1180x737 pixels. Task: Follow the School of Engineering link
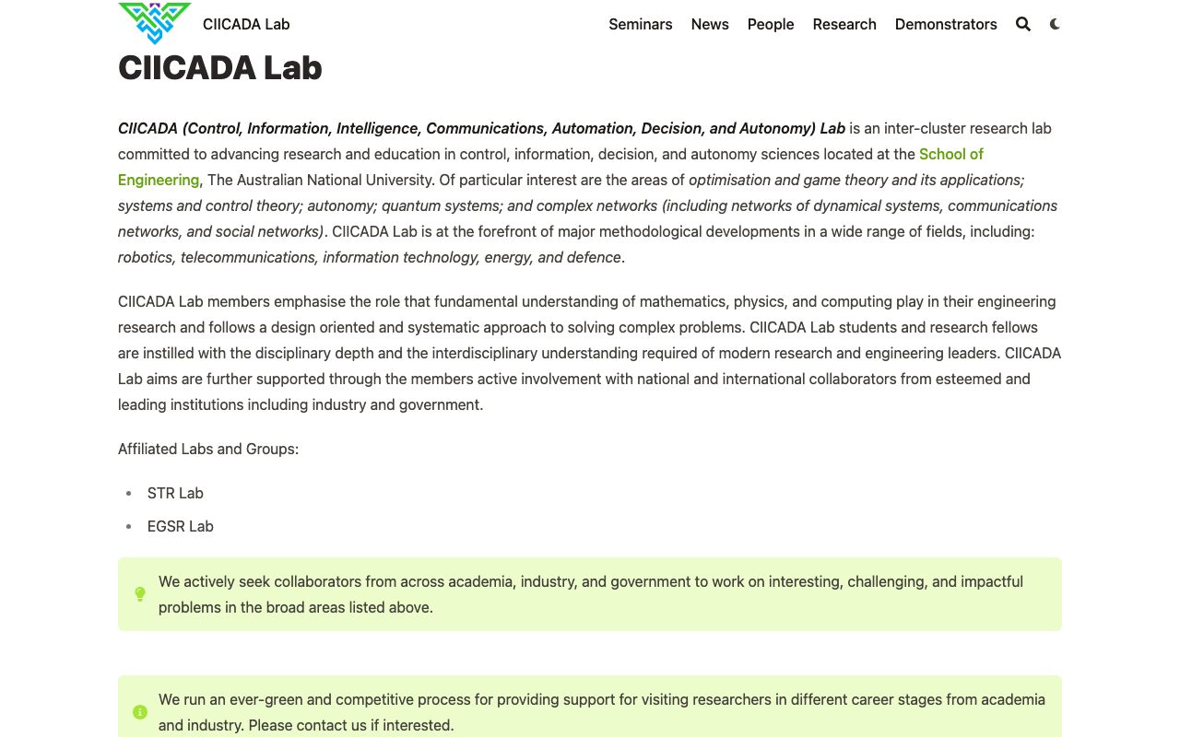tap(950, 154)
